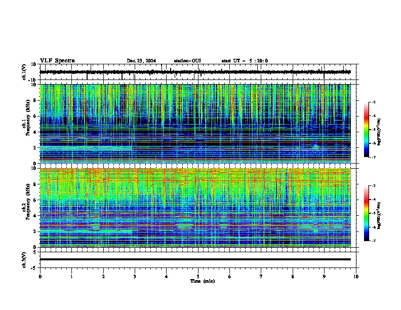The width and height of the screenshot is (401, 310).
Task: Click the ch.1 colorbar log(PSD) unit label
Action: pos(379,132)
